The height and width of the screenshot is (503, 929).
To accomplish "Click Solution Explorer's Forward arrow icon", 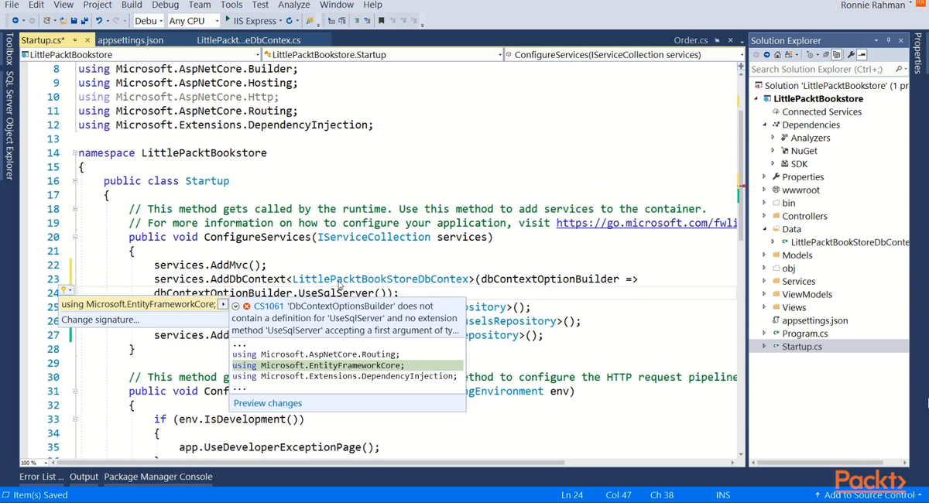I will (766, 55).
